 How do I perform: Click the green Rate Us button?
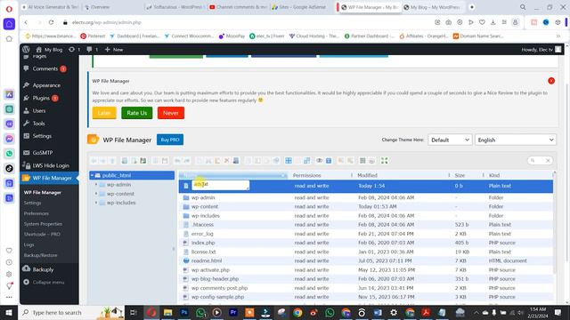(x=136, y=113)
